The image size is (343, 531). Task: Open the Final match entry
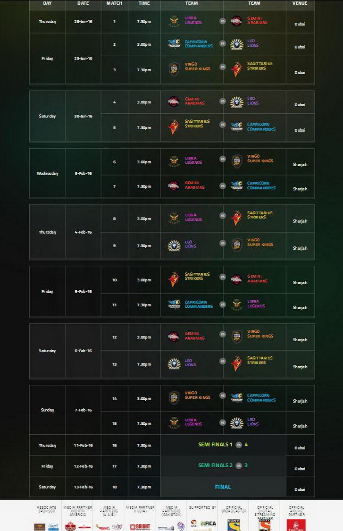pos(223,487)
